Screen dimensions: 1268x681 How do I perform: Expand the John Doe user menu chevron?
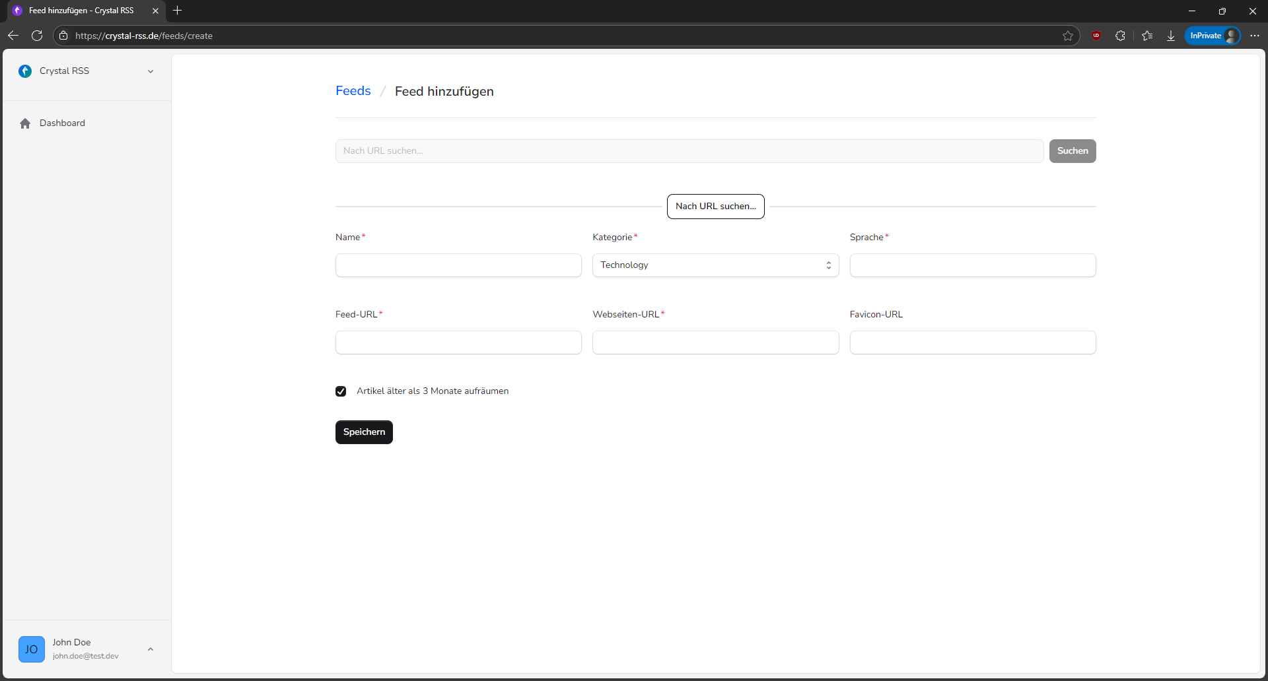pyautogui.click(x=151, y=649)
